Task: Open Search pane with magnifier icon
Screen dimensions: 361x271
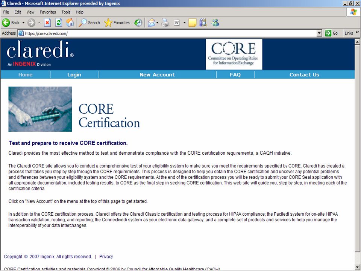Action: [82, 23]
